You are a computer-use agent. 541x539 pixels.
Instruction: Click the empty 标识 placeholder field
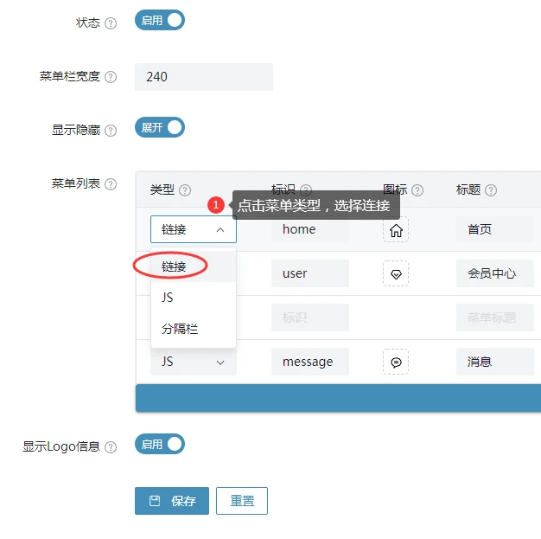310,318
